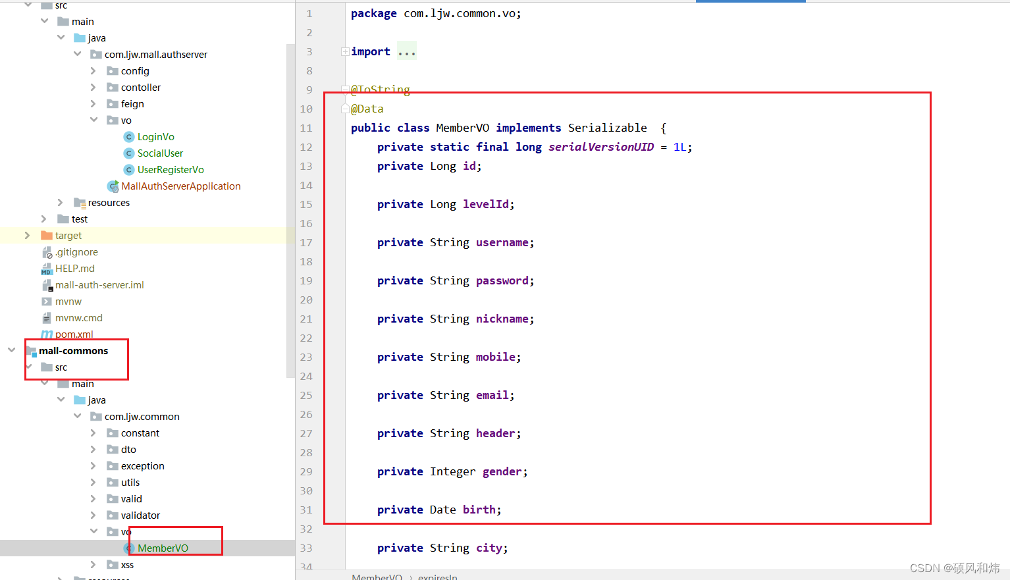Expand the folded import statements
This screenshot has height=580, width=1010.
tap(345, 51)
